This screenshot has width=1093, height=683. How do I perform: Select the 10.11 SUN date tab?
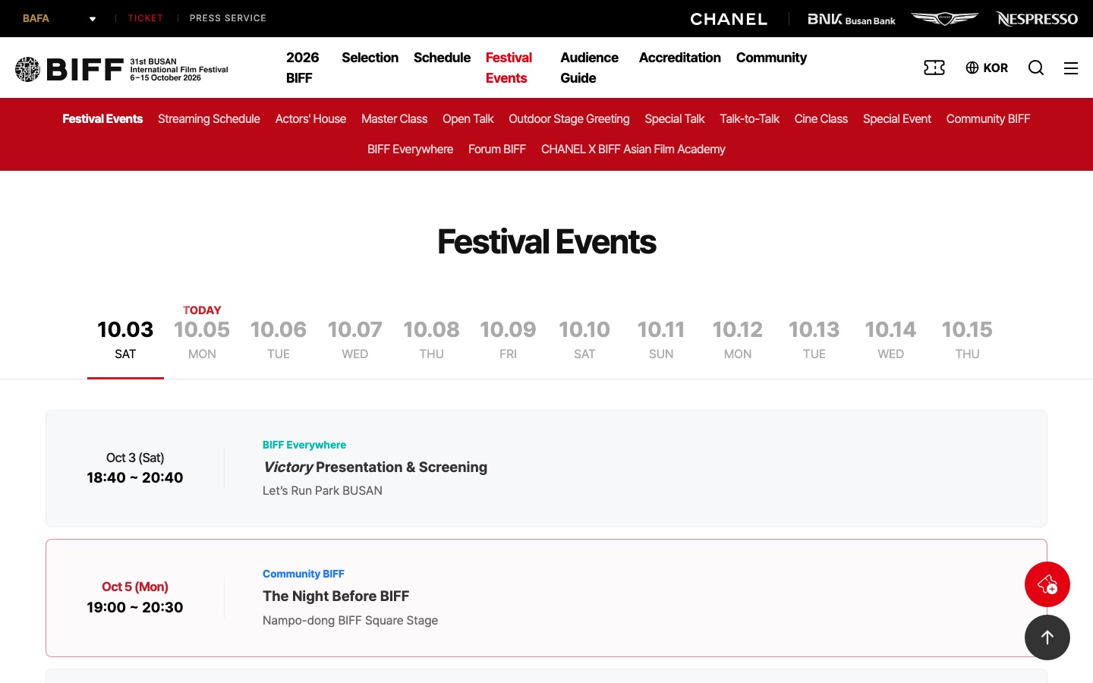coord(661,338)
